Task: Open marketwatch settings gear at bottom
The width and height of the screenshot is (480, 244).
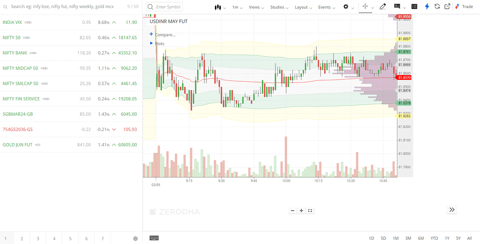Action: [x=136, y=239]
